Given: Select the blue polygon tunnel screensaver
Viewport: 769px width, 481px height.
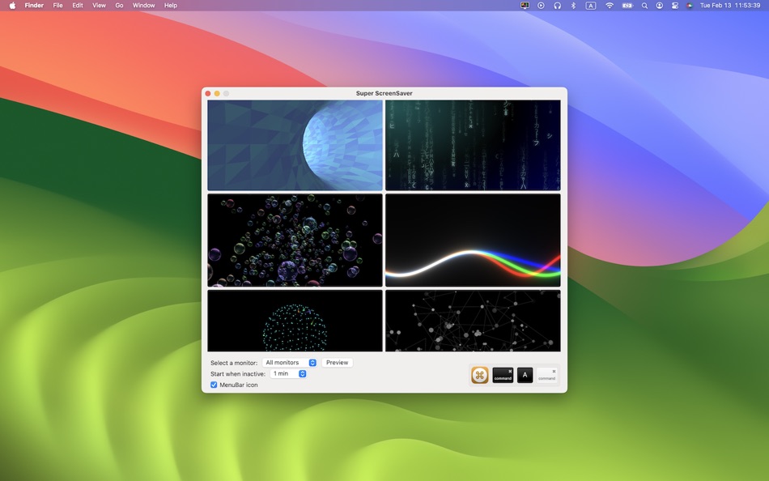Looking at the screenshot, I should (x=295, y=145).
